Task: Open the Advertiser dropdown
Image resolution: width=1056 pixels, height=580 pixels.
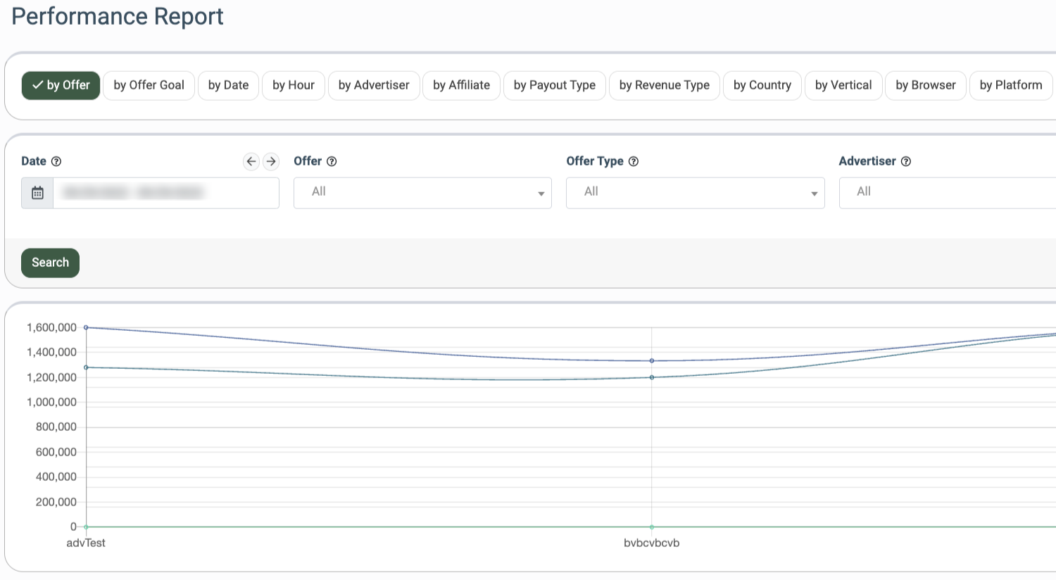Action: (x=948, y=193)
